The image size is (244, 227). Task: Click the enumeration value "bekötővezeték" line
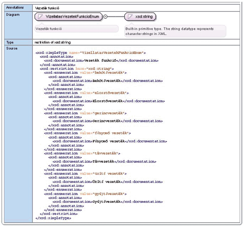click(x=85, y=73)
